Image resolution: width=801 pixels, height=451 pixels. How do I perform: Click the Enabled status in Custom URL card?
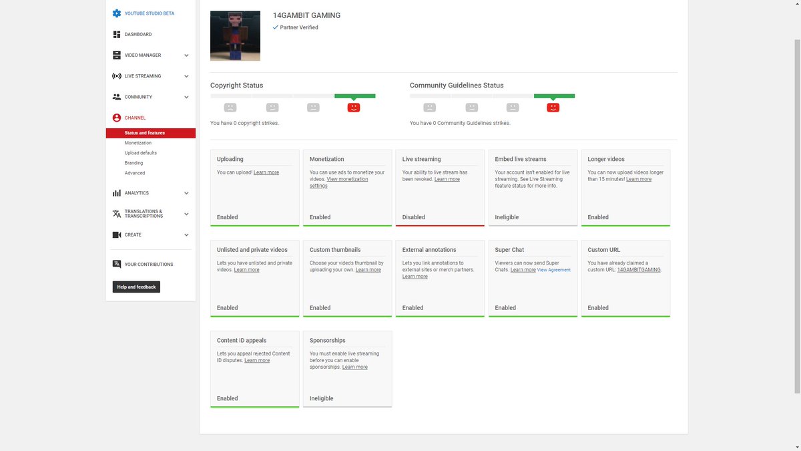click(598, 308)
